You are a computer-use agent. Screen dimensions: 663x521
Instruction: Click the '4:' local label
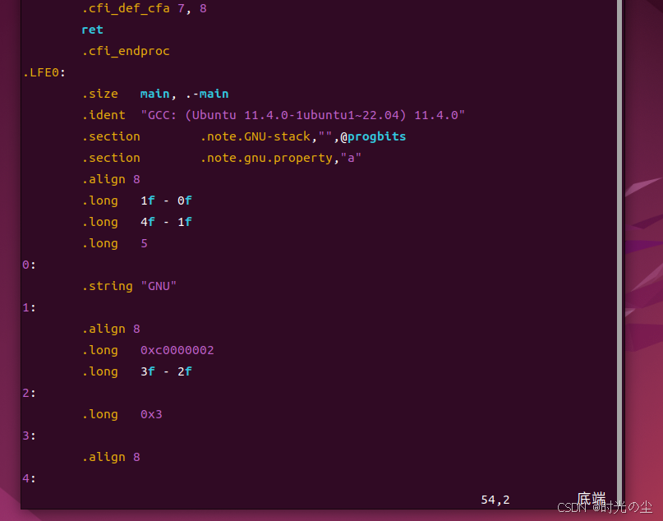coord(30,478)
